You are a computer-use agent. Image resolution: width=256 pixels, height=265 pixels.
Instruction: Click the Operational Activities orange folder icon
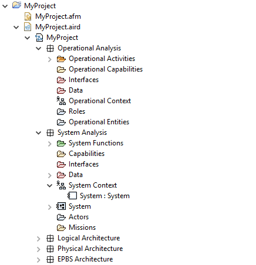(x=61, y=59)
